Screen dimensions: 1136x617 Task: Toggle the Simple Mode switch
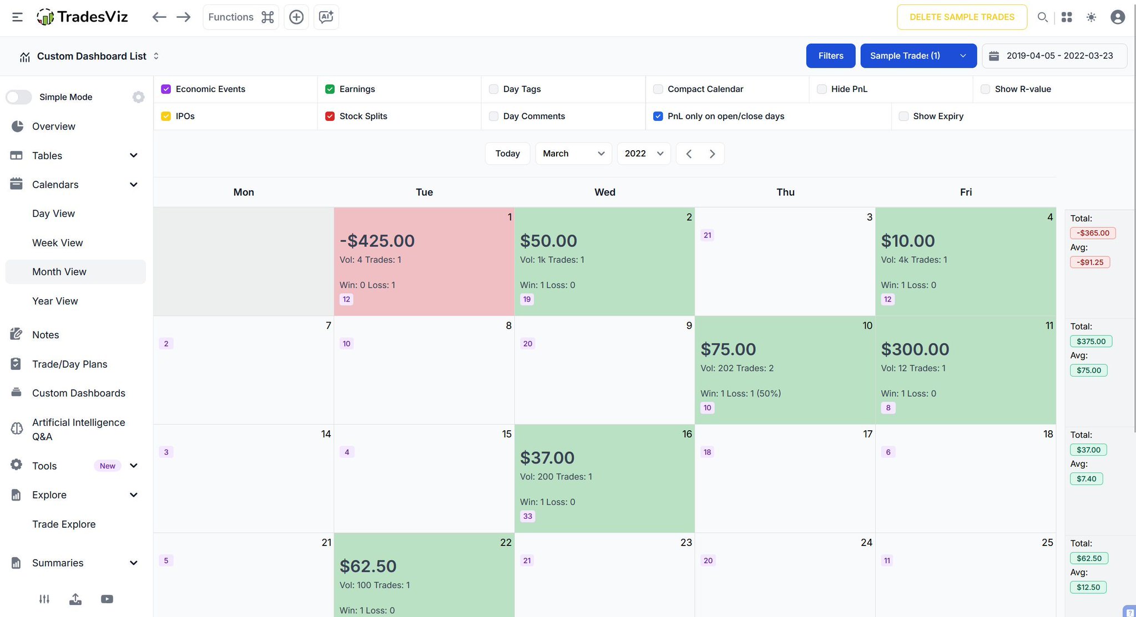(19, 97)
